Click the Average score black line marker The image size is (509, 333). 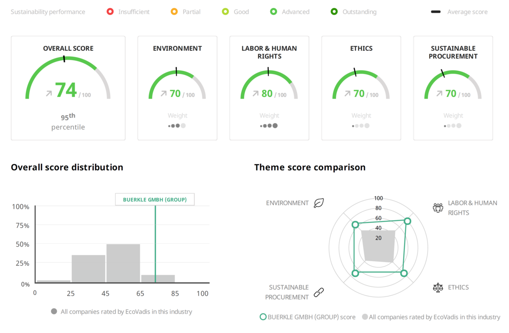[435, 12]
